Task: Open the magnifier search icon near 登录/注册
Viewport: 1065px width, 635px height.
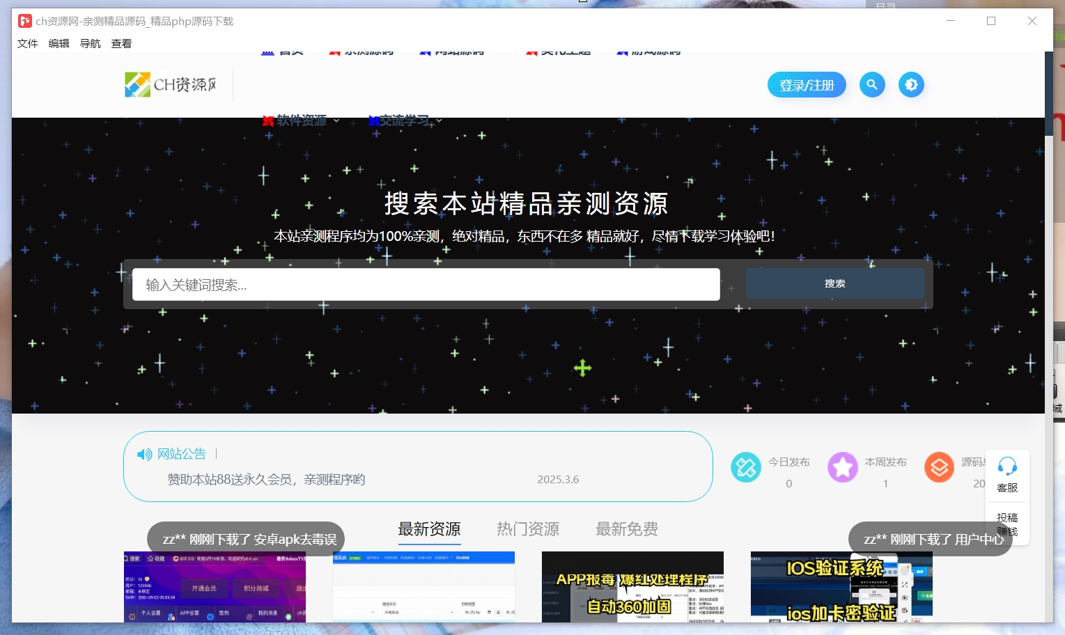Action: (872, 84)
